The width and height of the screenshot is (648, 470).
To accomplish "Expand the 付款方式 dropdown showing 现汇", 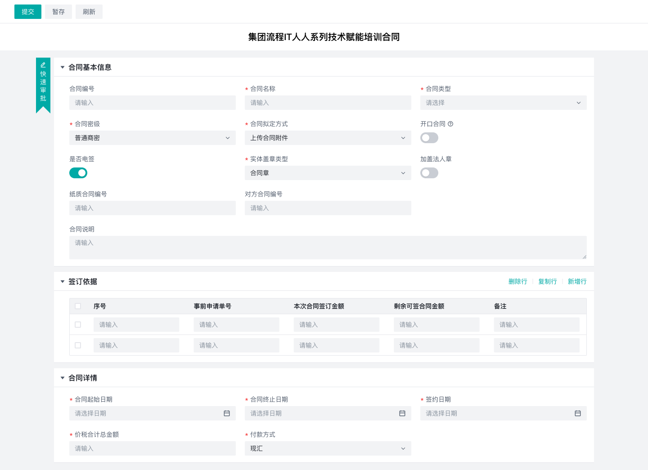I will coord(328,448).
